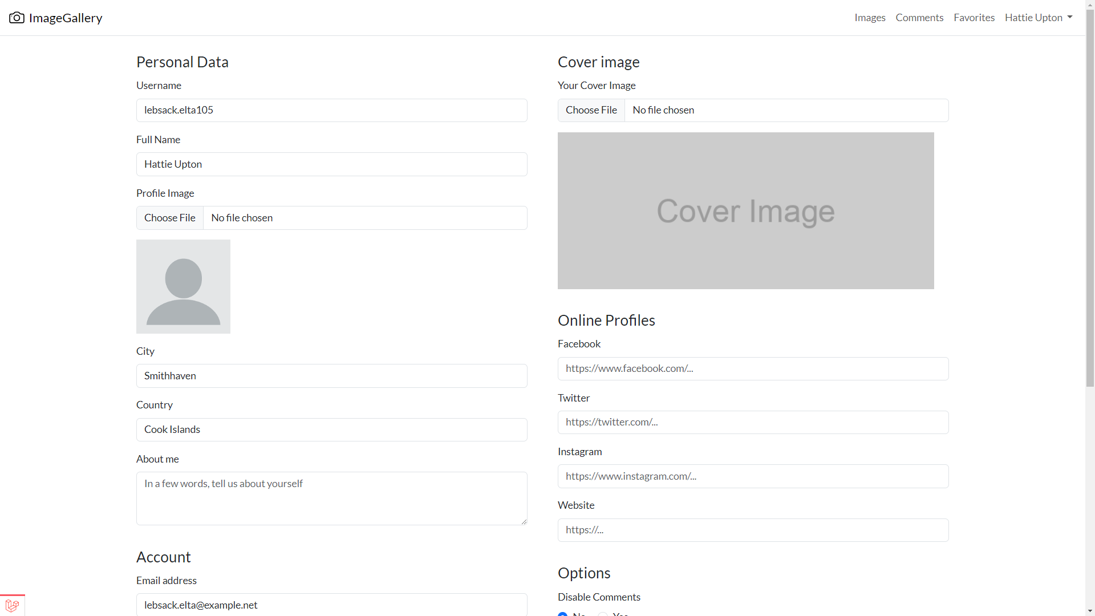This screenshot has width=1095, height=616.
Task: Open Favorites in the navigation bar
Action: [x=974, y=18]
